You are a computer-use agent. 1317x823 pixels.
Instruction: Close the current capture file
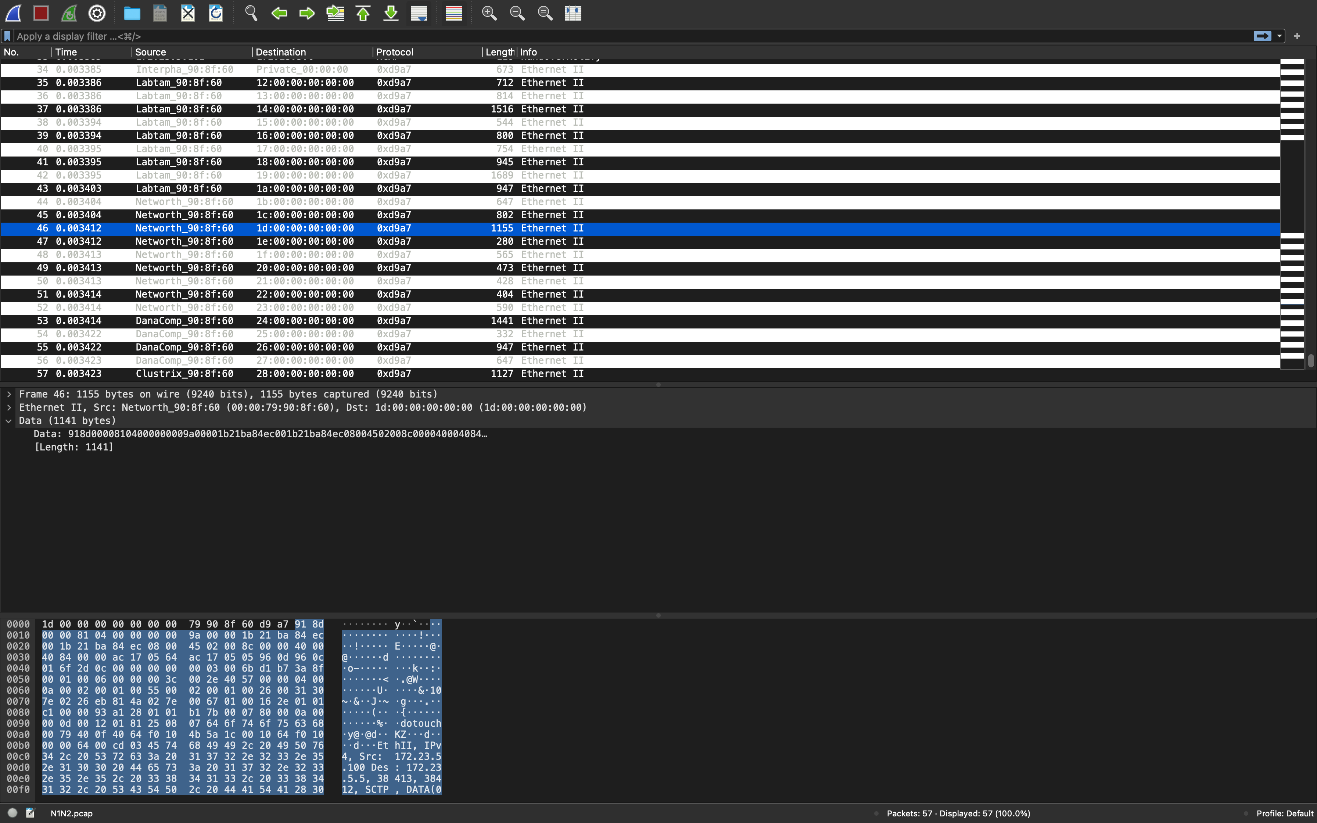[187, 13]
